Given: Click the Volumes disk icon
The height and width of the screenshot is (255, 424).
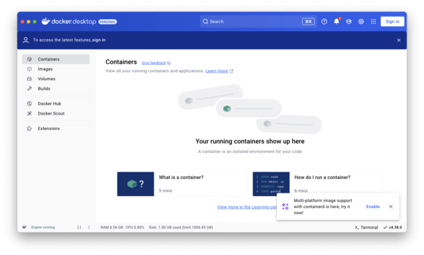Looking at the screenshot, I should 29,79.
